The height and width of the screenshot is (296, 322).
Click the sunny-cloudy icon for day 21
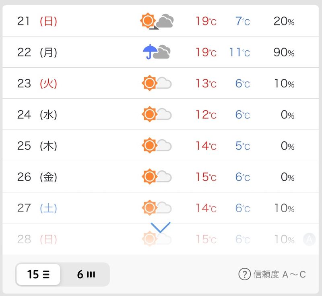pos(157,21)
